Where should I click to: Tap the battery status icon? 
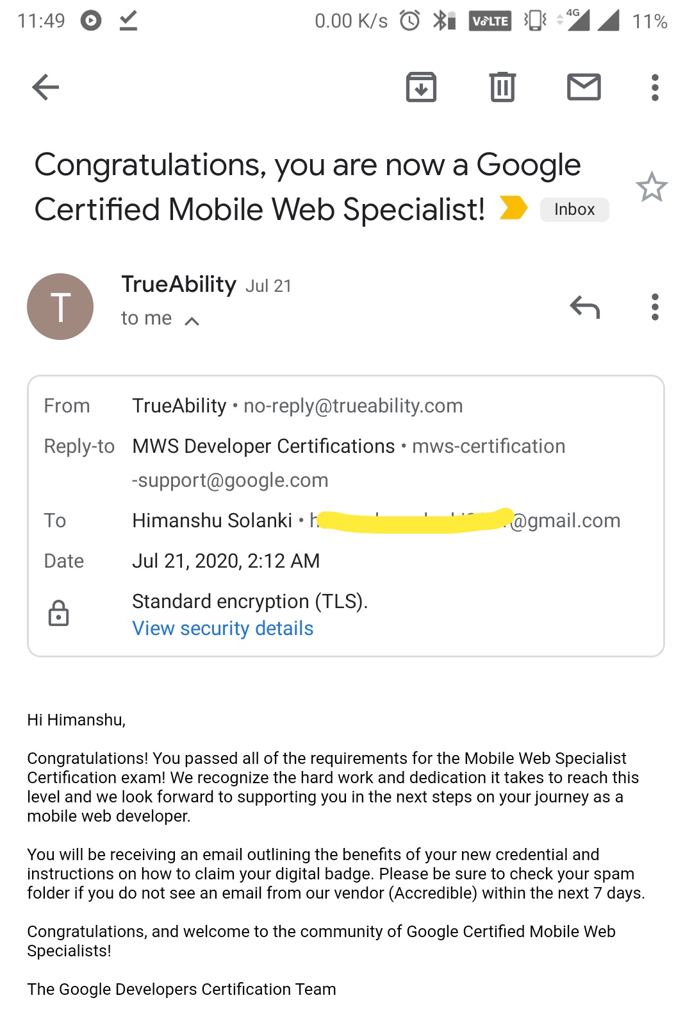[x=650, y=21]
